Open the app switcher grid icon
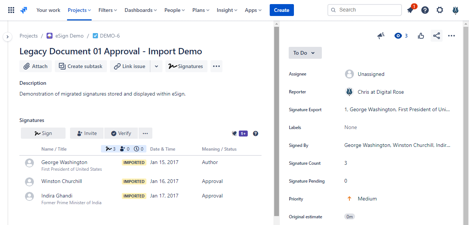Image resolution: width=469 pixels, height=225 pixels. pos(11,10)
